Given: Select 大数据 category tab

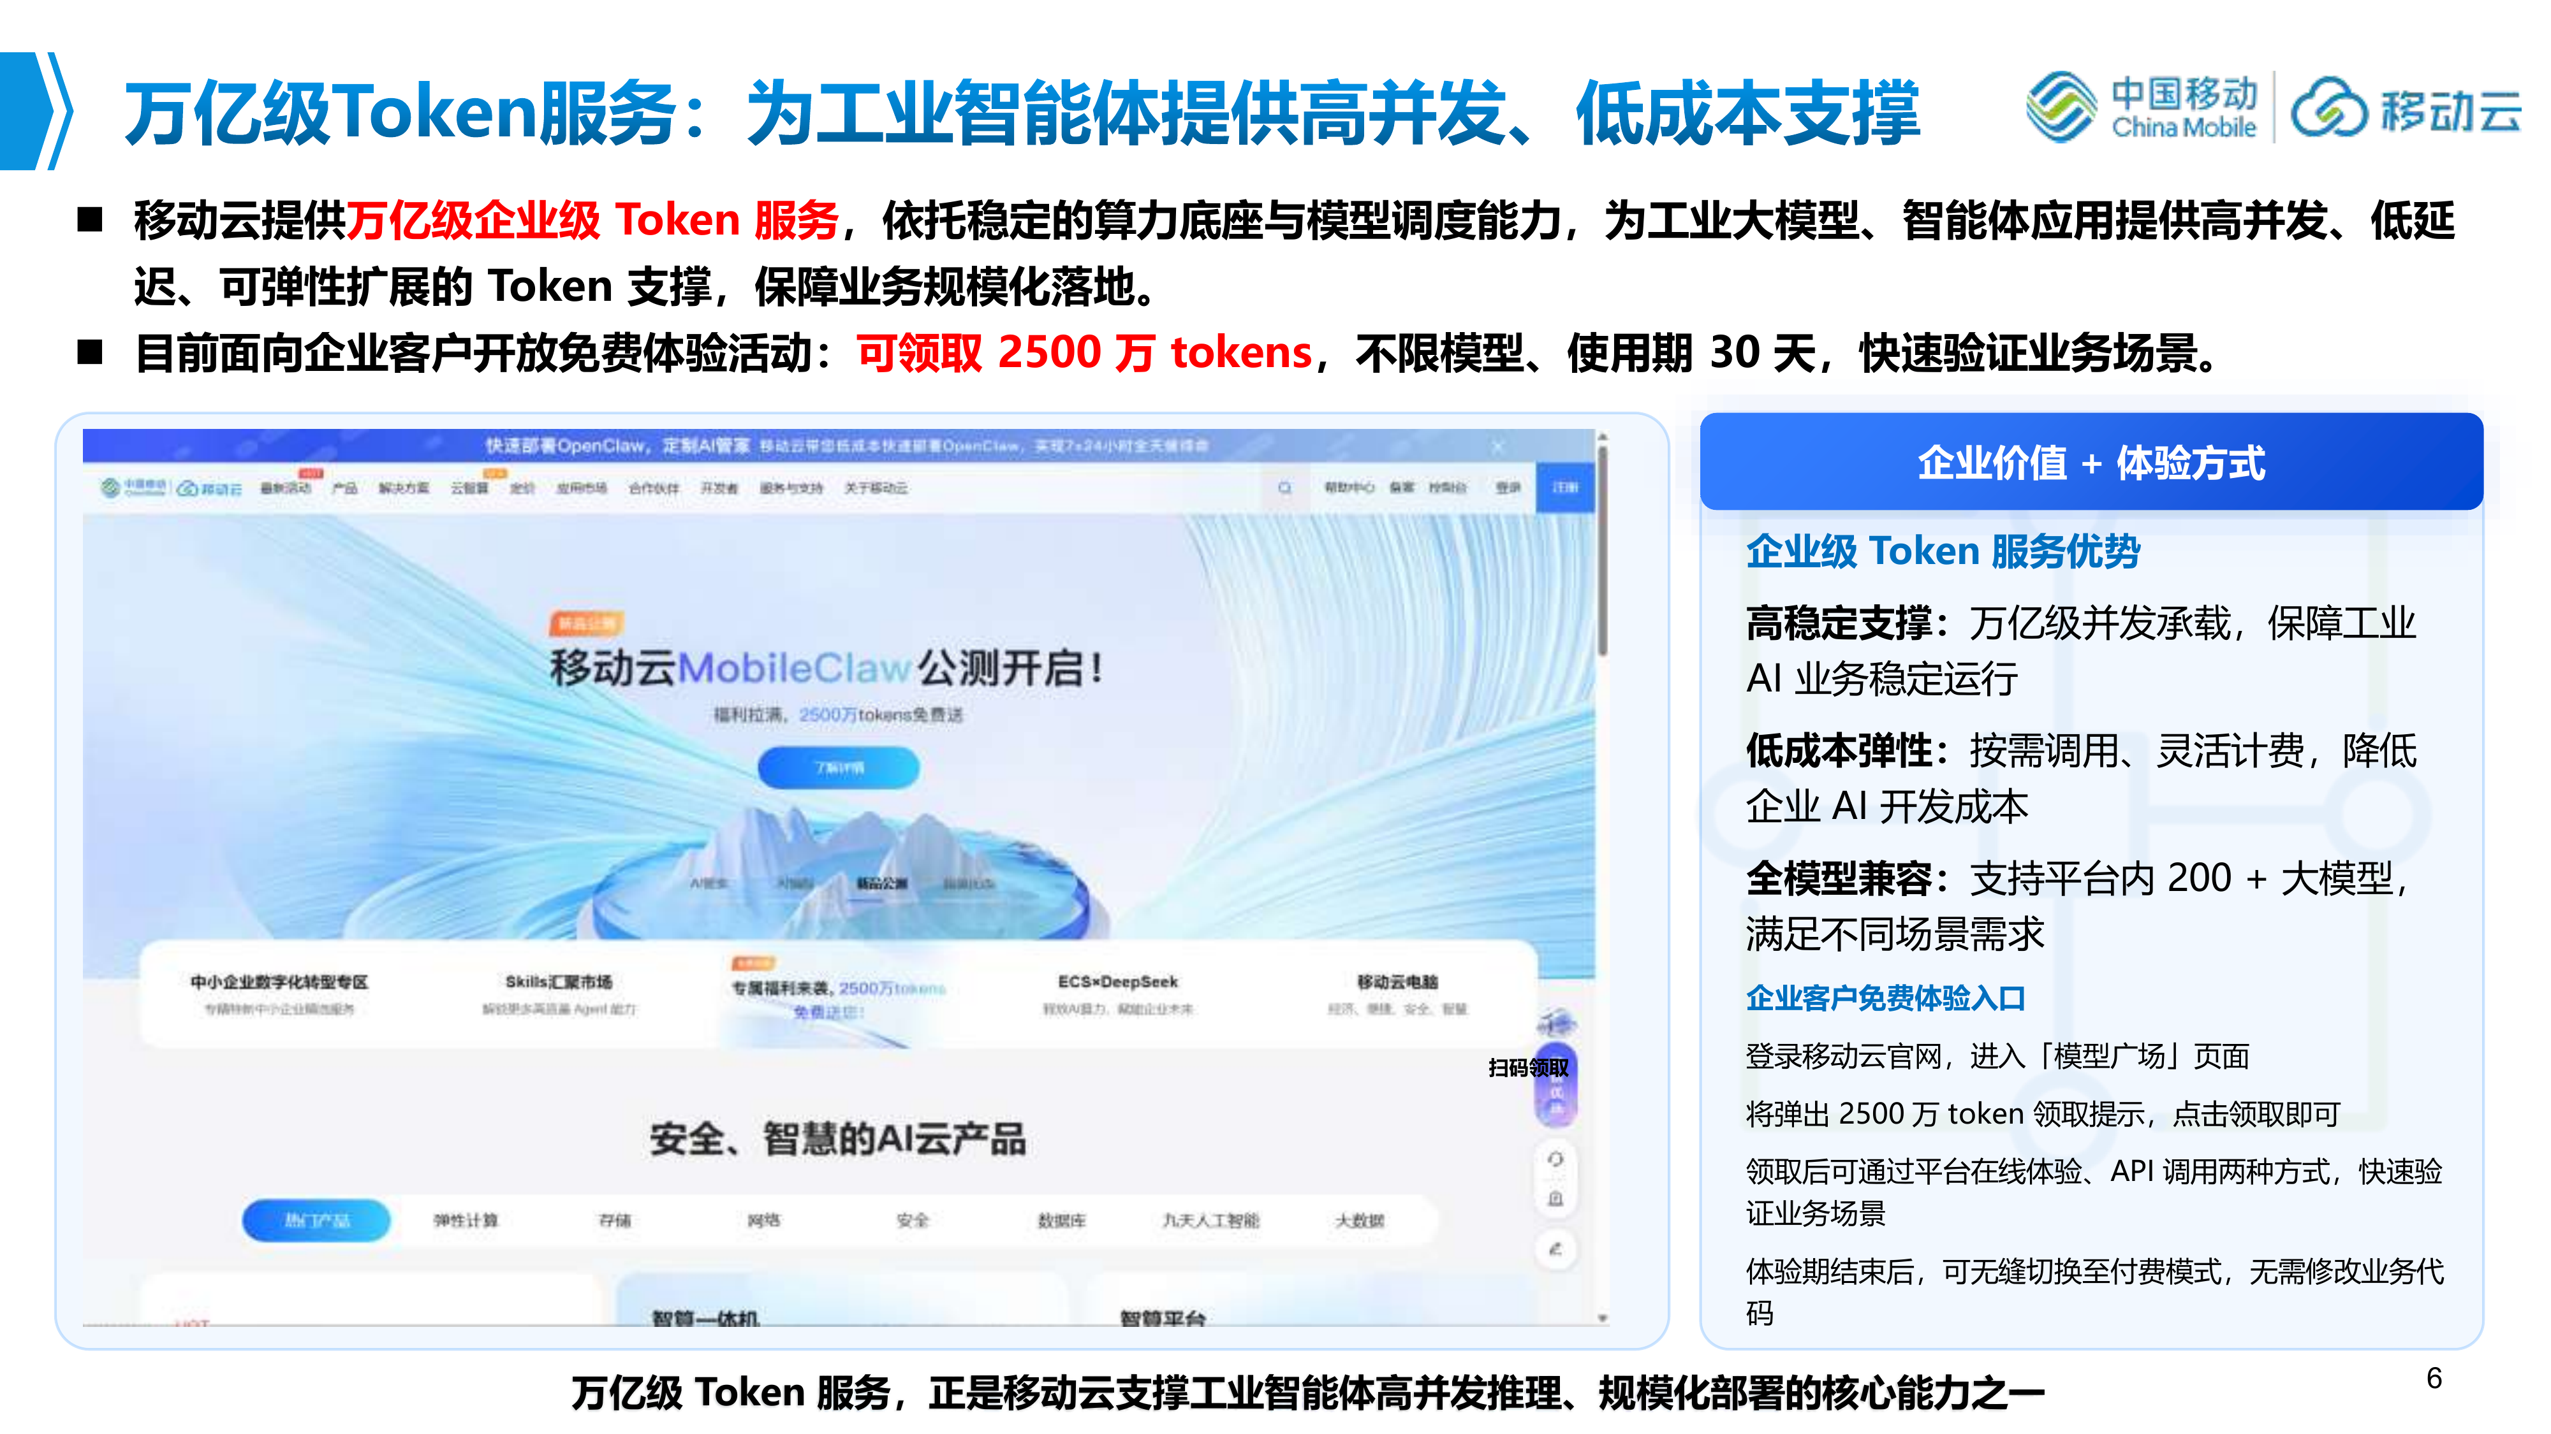Looking at the screenshot, I should [1360, 1220].
